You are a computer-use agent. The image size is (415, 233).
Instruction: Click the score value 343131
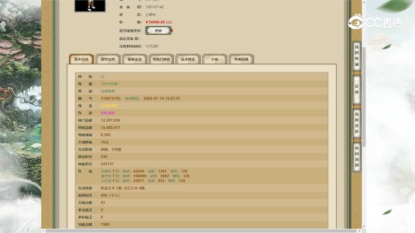point(107,164)
